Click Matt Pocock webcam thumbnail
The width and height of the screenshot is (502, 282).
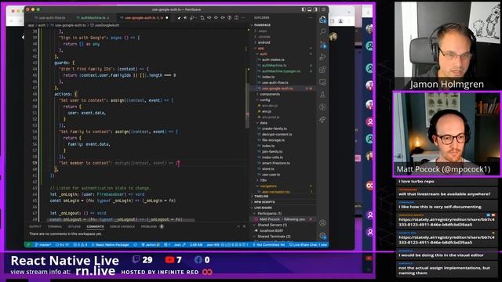click(x=446, y=134)
